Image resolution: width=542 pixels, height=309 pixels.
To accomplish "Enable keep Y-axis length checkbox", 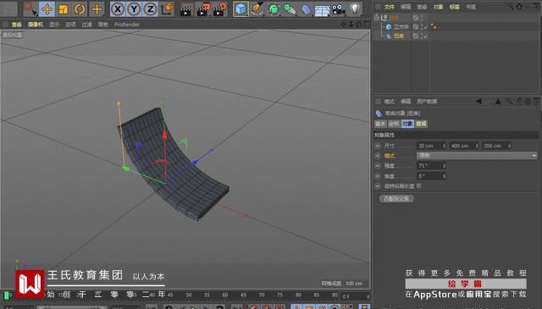I will point(419,186).
